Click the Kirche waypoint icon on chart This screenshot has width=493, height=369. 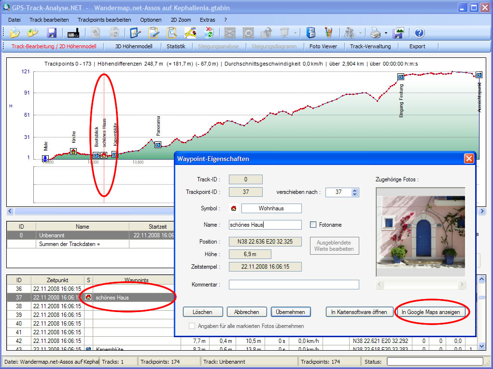tap(73, 151)
